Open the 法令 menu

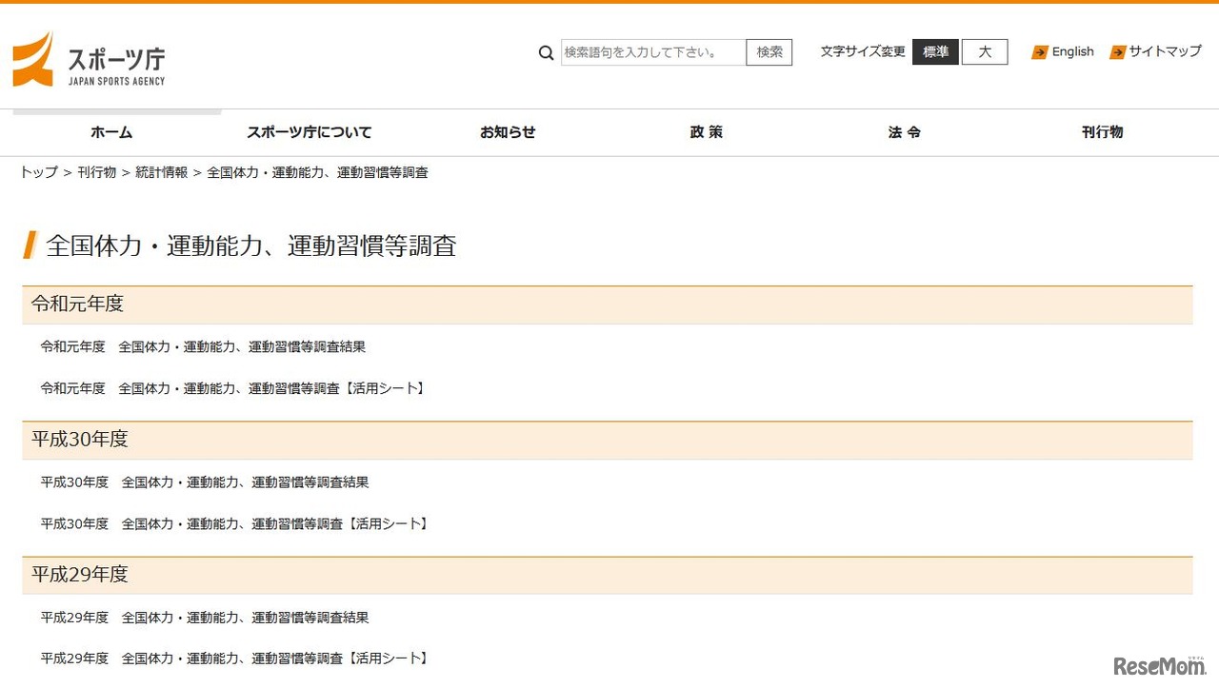pos(904,132)
